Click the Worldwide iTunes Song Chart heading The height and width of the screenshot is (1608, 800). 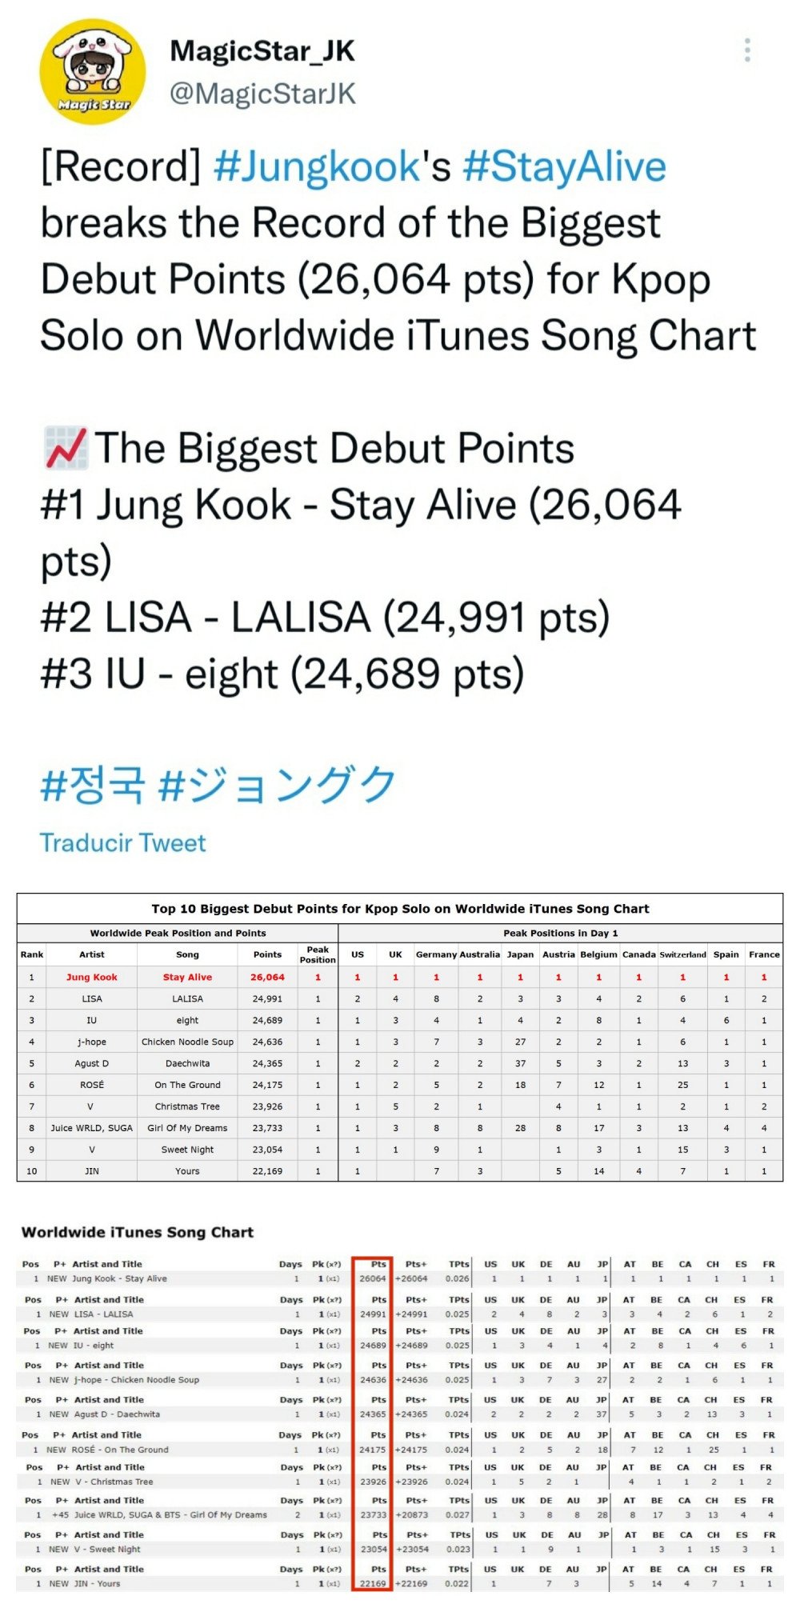pos(138,1232)
